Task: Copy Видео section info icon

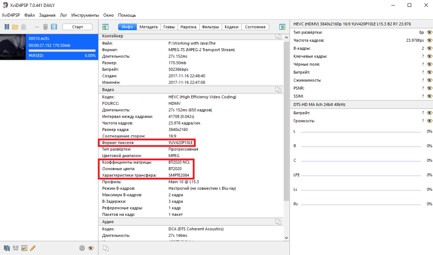Action: pyautogui.click(x=278, y=90)
